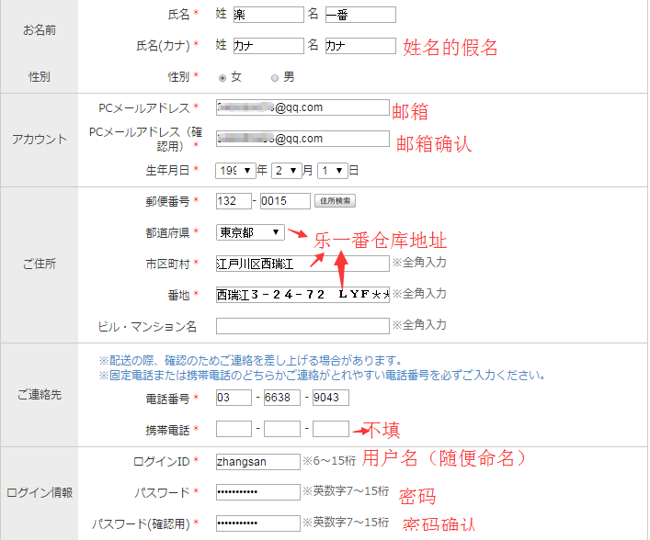Image resolution: width=650 pixels, height=540 pixels.
Task: Select the 男 gender radio button
Action: [x=274, y=77]
